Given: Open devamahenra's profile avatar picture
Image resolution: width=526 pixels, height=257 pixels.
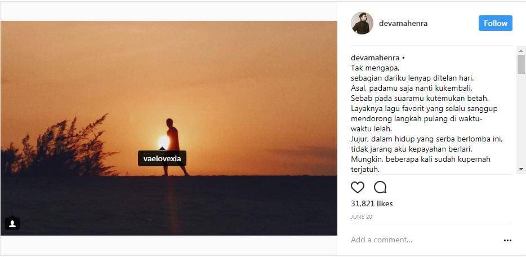Looking at the screenshot, I should pos(362,23).
